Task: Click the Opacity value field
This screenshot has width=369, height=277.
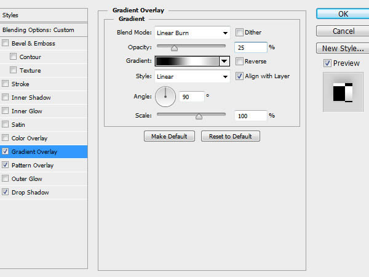Action: [251, 47]
